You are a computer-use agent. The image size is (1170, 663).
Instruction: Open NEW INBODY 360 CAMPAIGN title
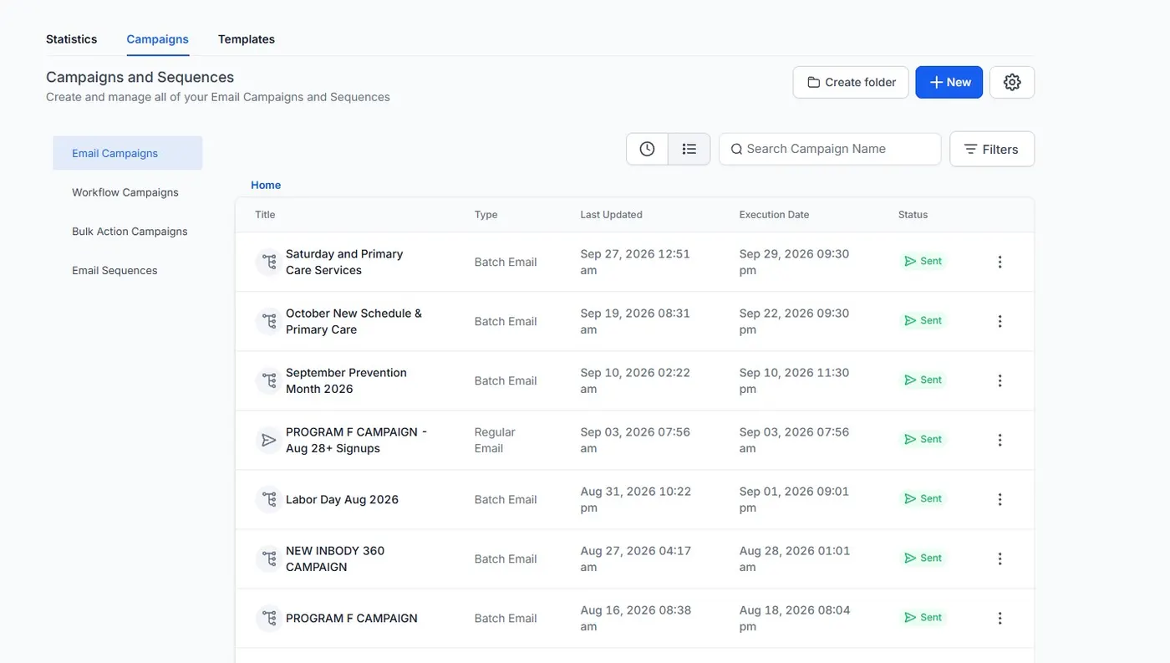pyautogui.click(x=335, y=558)
